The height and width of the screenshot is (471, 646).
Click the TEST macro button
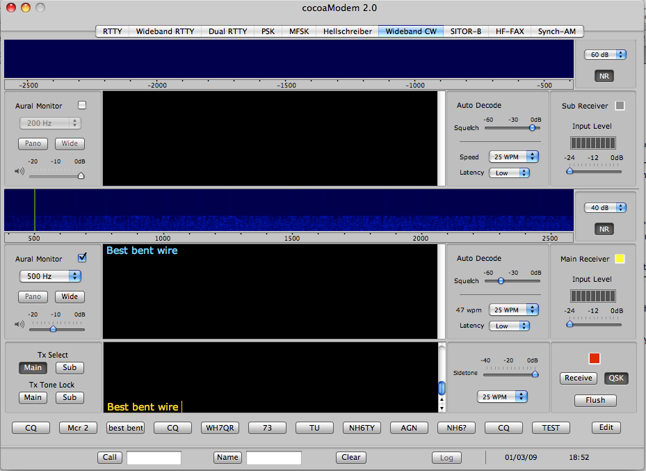click(551, 428)
